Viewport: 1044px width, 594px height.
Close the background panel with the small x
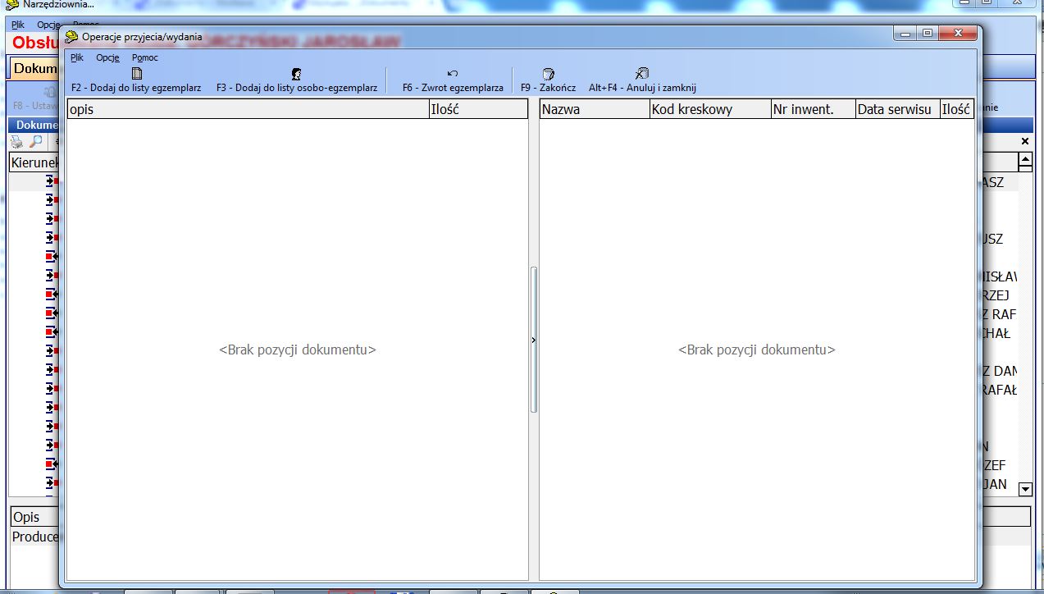tap(1024, 142)
